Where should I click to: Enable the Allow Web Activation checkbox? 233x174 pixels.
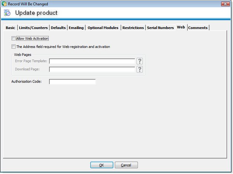(14, 38)
